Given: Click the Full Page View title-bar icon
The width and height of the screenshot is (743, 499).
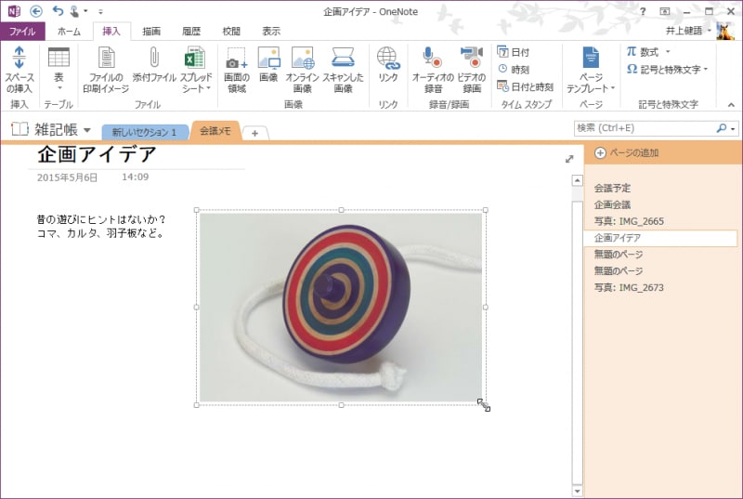Looking at the screenshot, I should 665,11.
